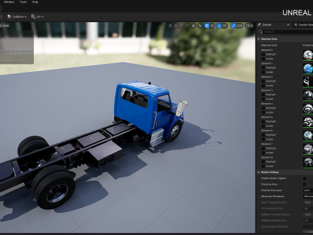
Task: Select Element 5 material thumbnail
Action: [308, 122]
